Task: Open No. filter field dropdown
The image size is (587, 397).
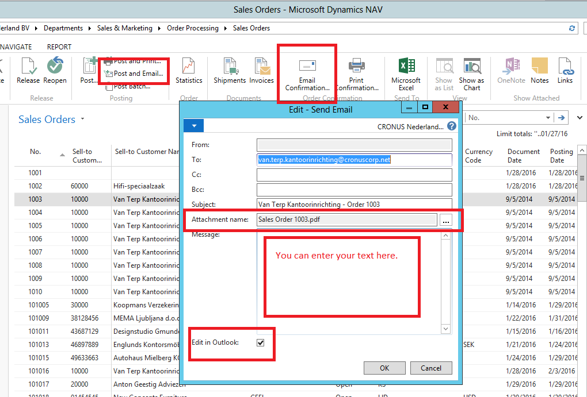Action: tap(548, 118)
